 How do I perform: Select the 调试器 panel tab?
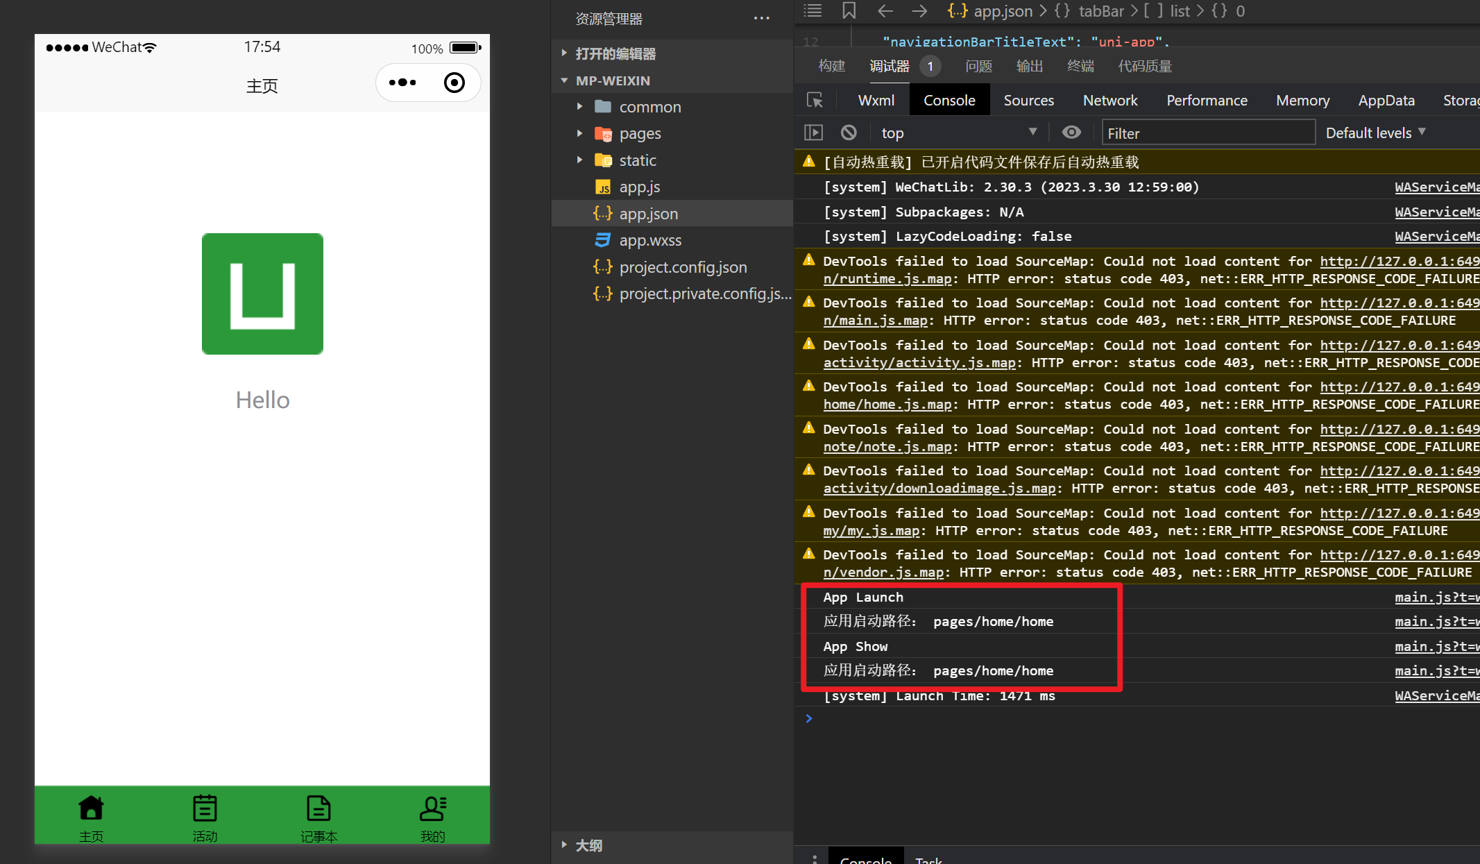click(x=890, y=66)
